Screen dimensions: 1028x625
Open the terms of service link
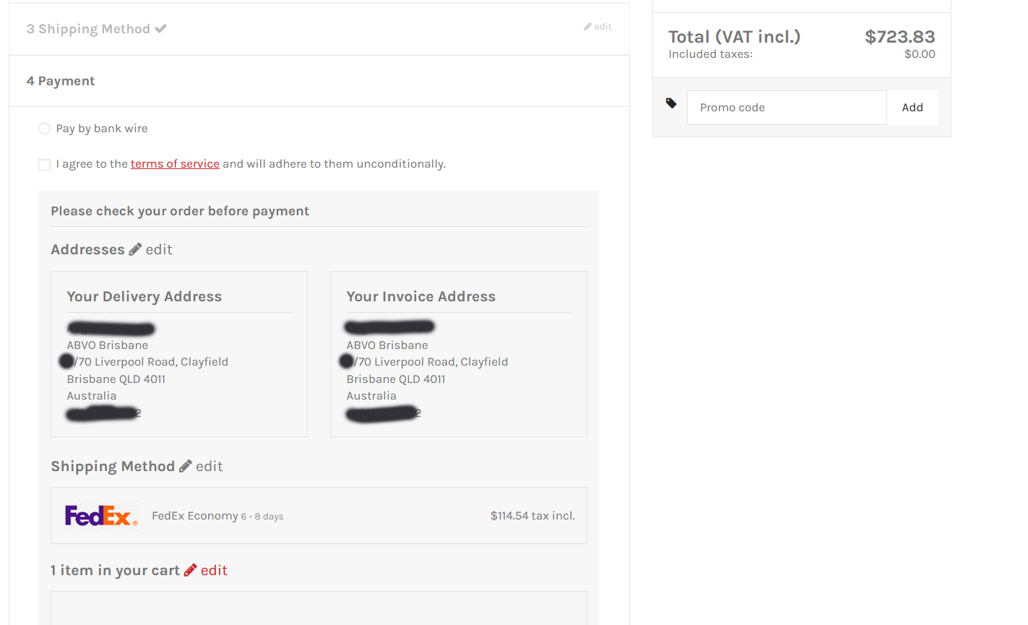tap(174, 163)
